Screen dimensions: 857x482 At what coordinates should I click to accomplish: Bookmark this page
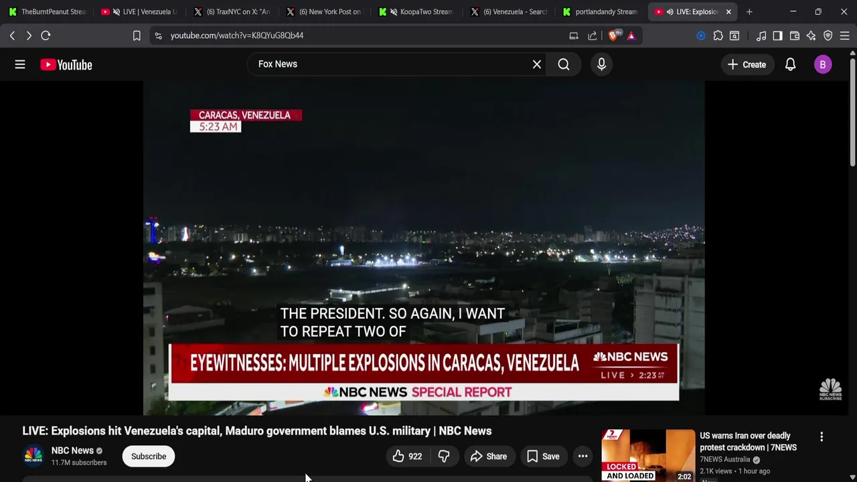137,35
